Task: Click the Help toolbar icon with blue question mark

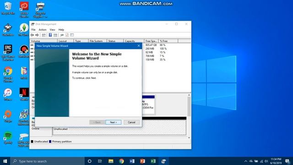Action: (x=50, y=35)
